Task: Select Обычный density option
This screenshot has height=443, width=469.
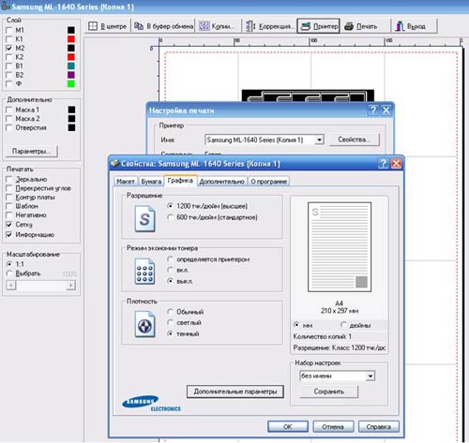Action: (x=170, y=312)
